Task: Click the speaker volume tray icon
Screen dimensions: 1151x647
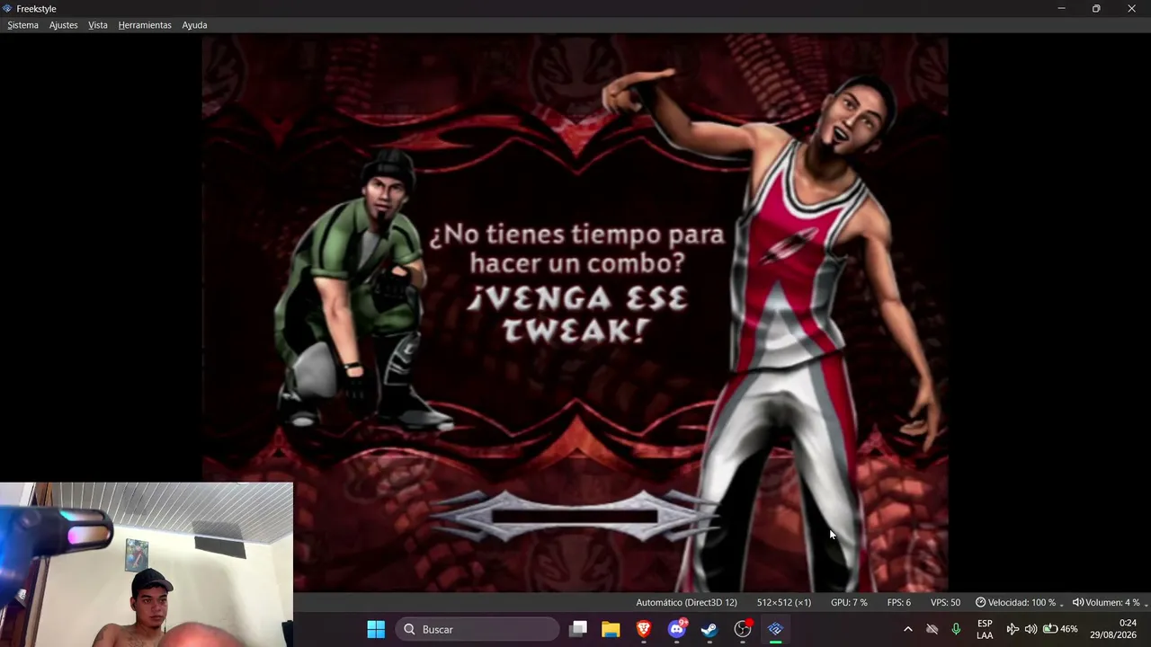Action: (1031, 629)
